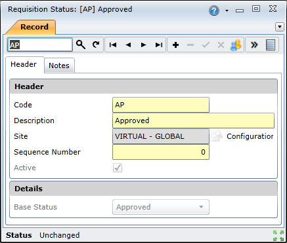Go to previous record arrow
The height and width of the screenshot is (243, 287).
[128, 45]
